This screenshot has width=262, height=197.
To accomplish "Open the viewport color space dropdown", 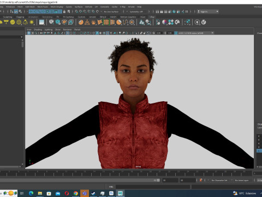I will pos(196,33).
